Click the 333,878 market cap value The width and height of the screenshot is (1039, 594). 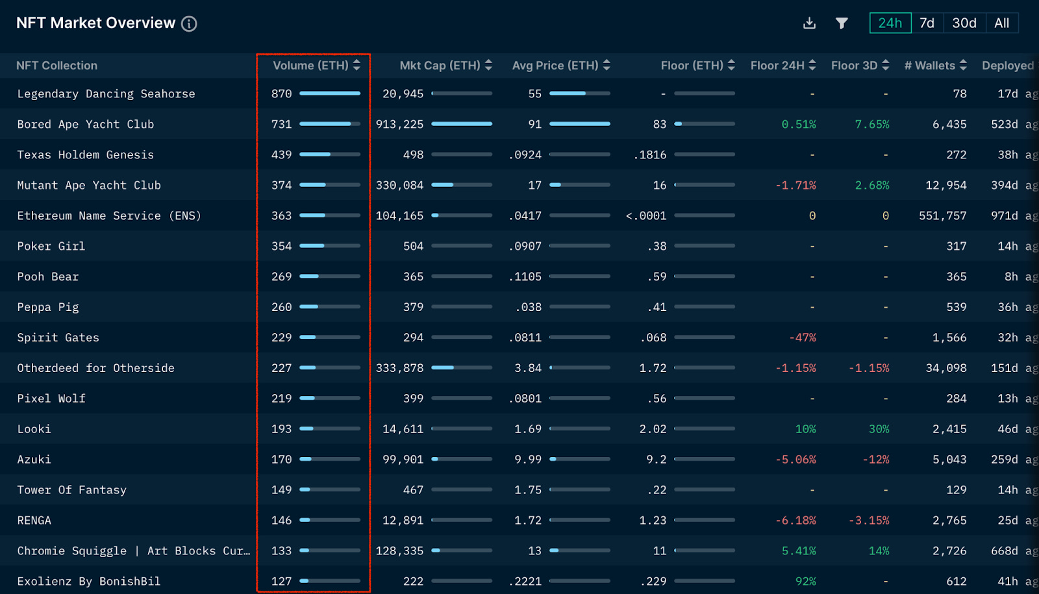click(x=400, y=368)
